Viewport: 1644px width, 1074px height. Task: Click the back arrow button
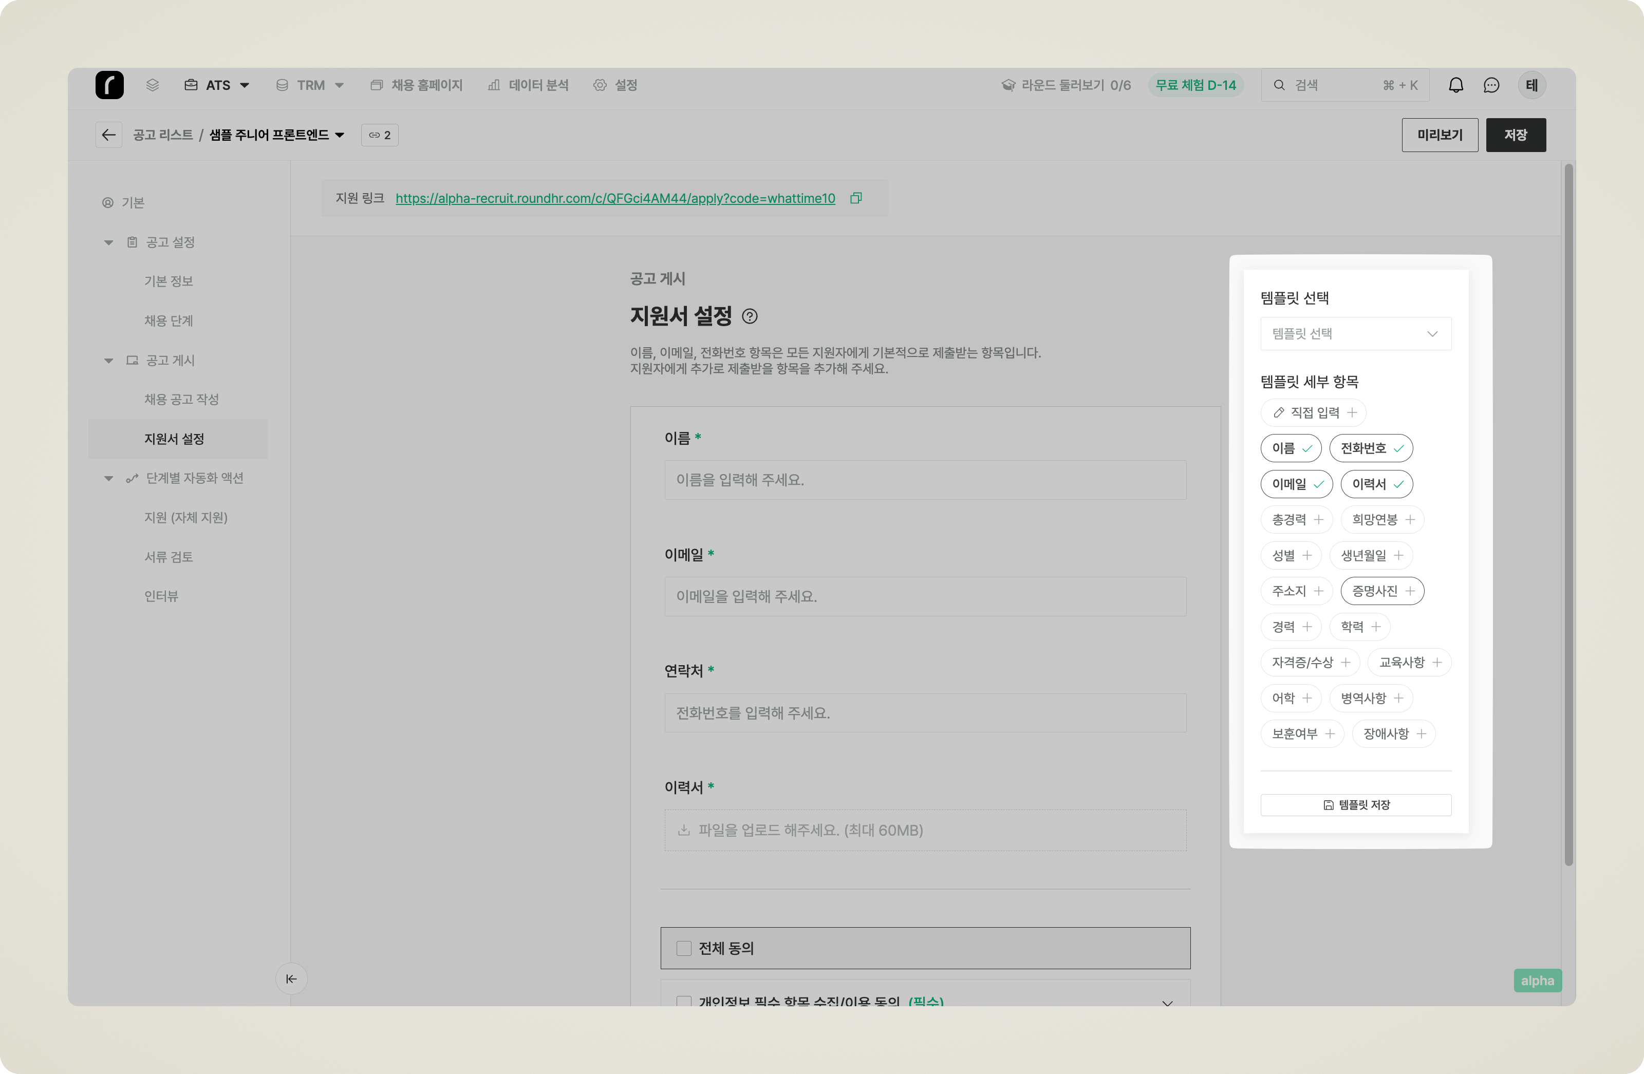[108, 135]
